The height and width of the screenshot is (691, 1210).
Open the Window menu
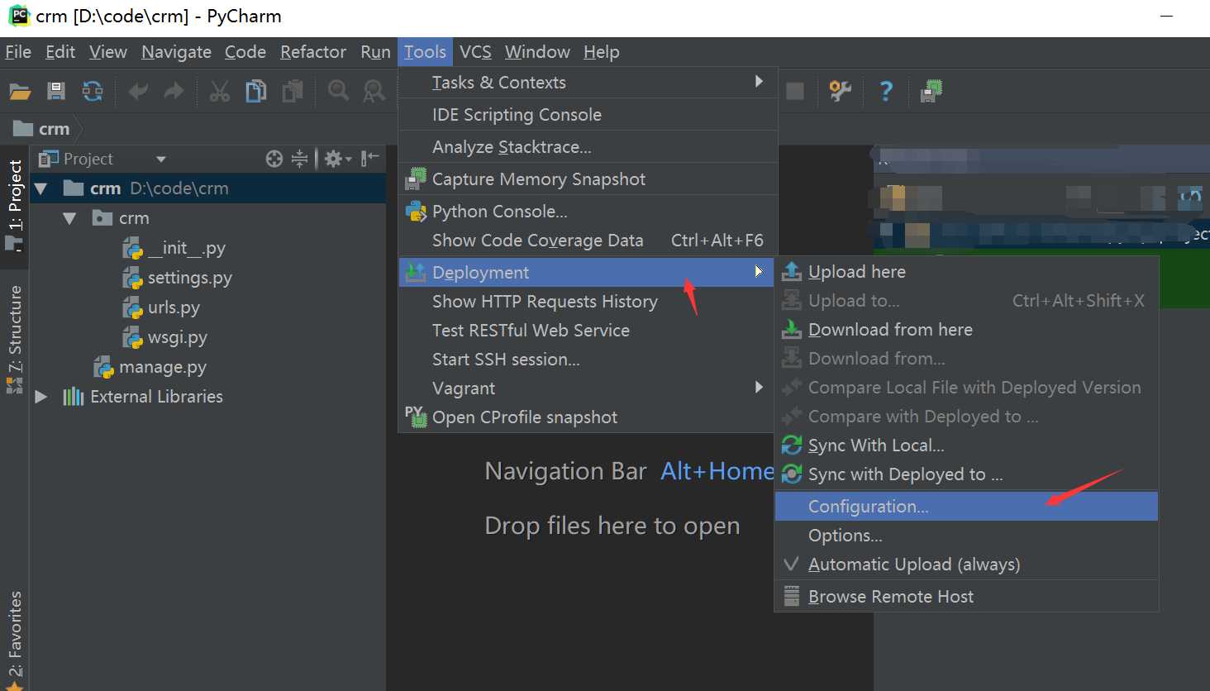coord(537,52)
